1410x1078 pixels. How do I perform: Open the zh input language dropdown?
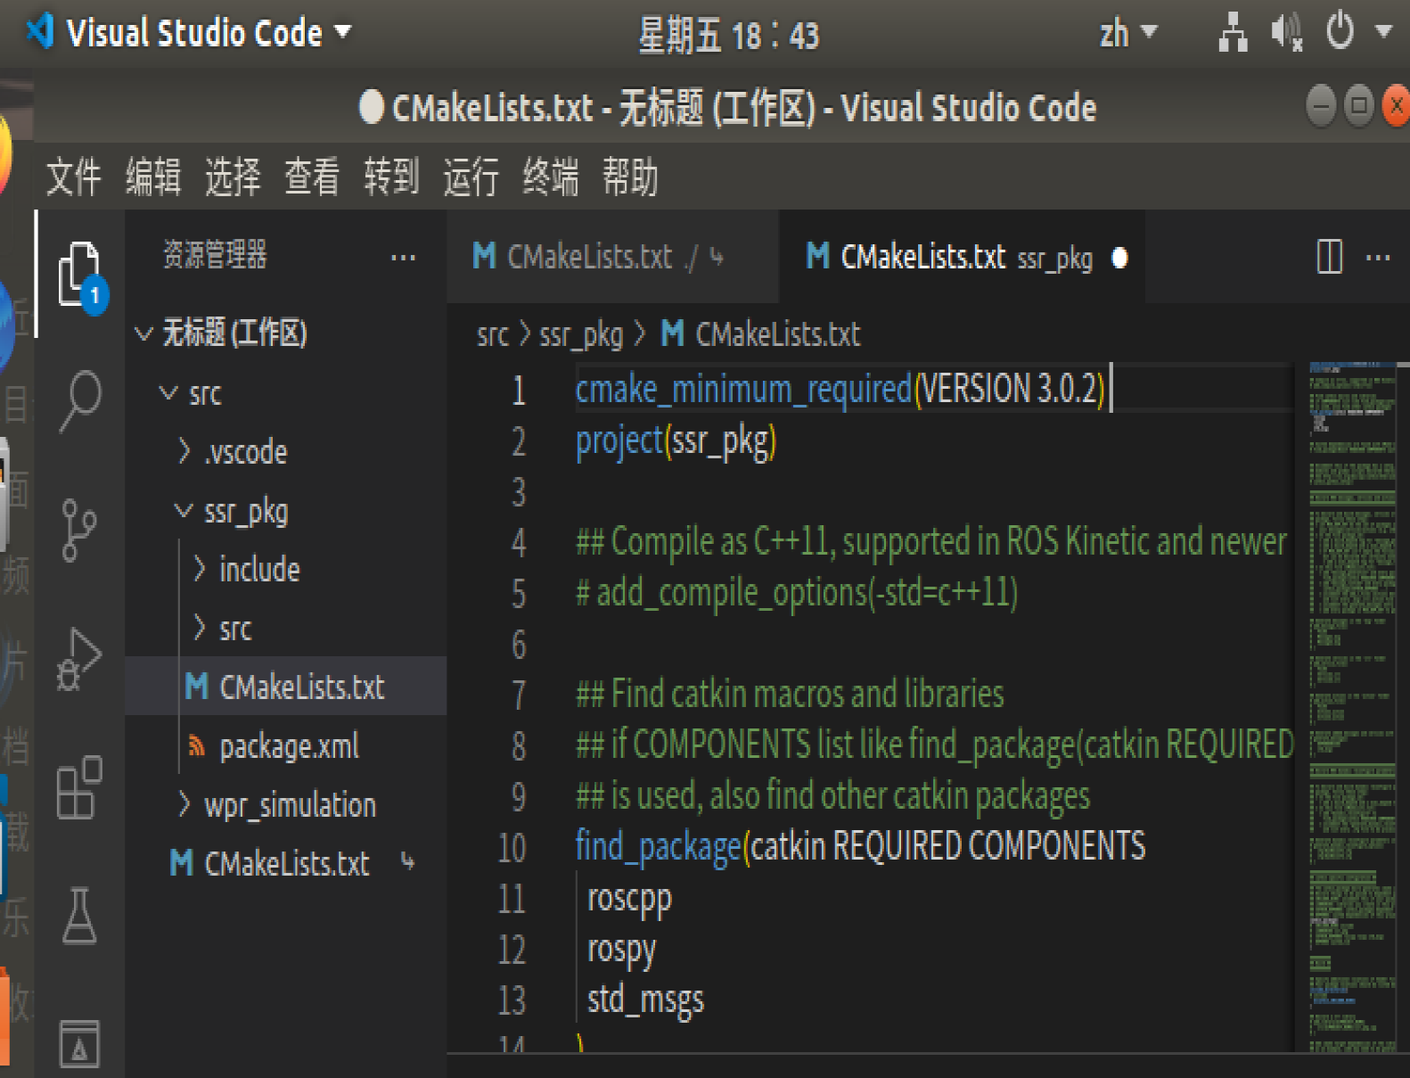pos(1127,34)
